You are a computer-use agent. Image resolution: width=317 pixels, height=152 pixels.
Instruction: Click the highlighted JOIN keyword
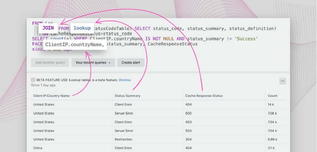pyautogui.click(x=48, y=28)
